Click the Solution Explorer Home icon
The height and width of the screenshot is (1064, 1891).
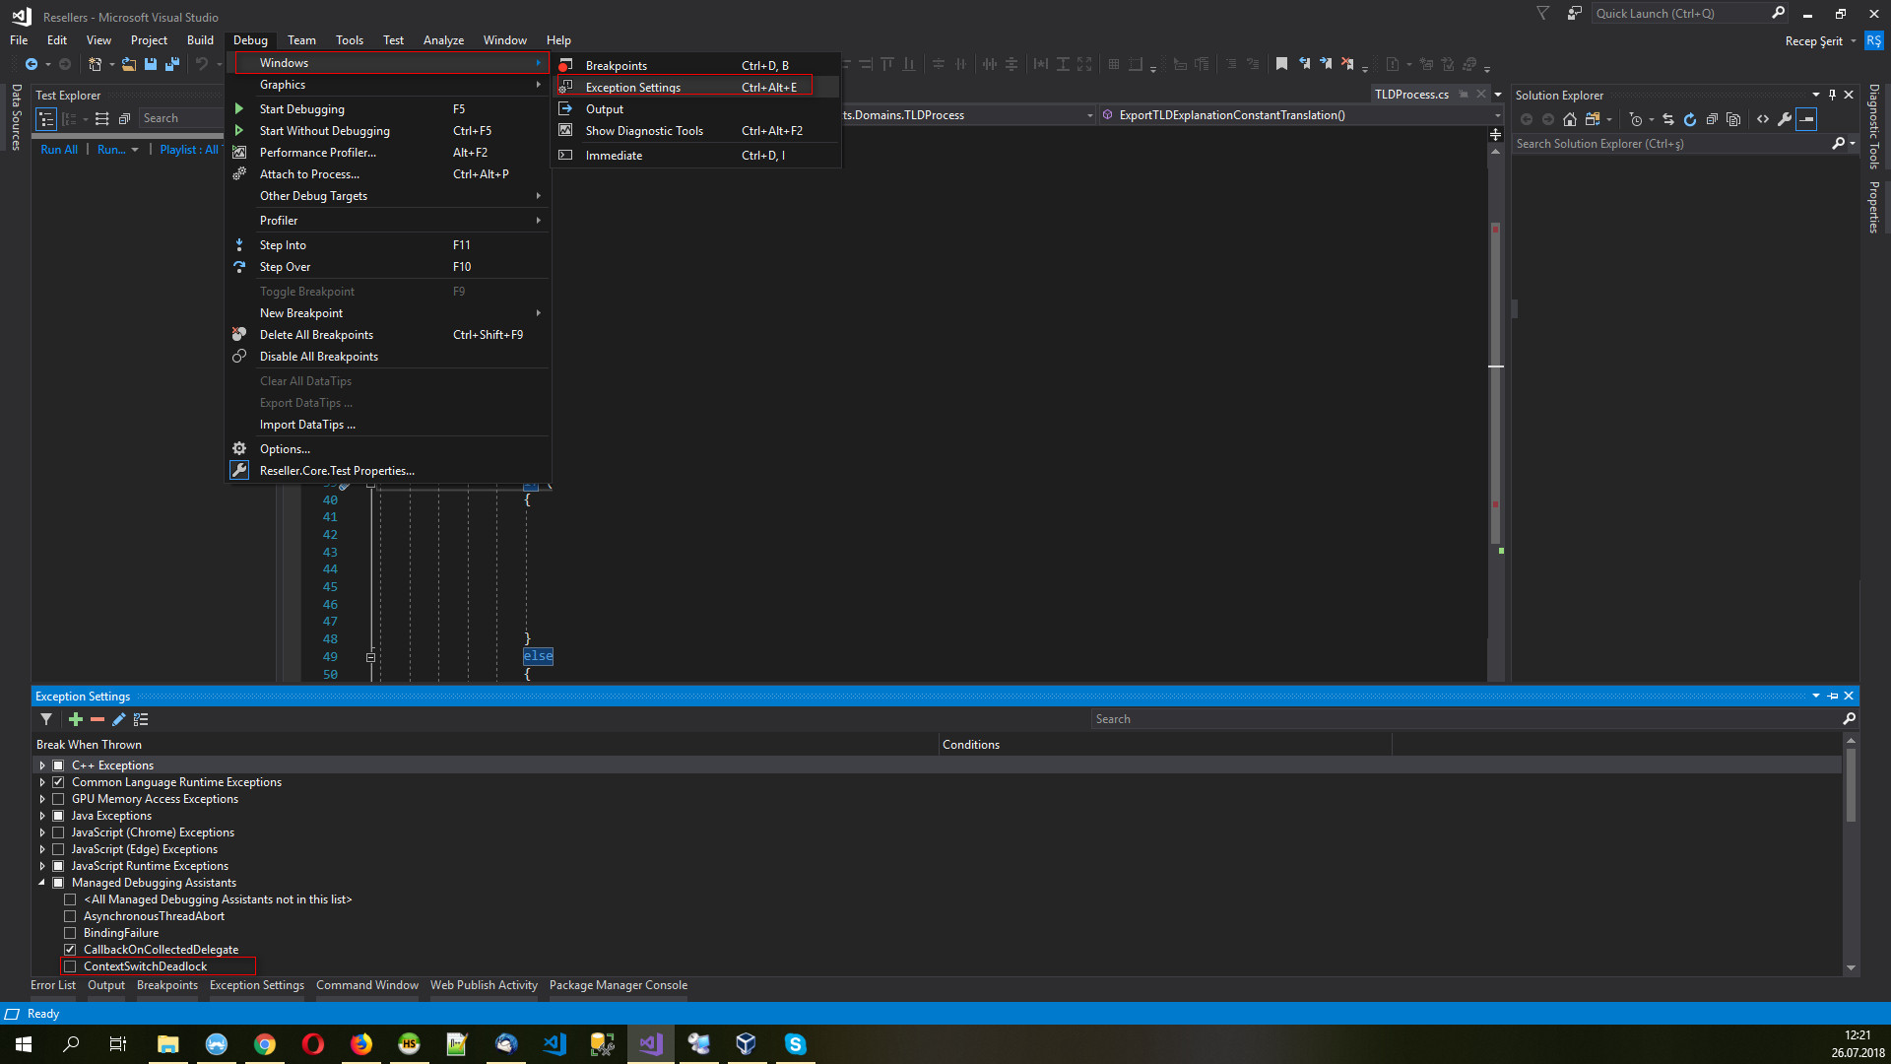[1570, 120]
